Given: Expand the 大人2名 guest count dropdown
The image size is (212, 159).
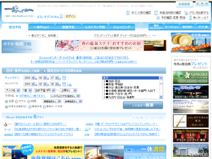Looking at the screenshot, I should (12, 90).
